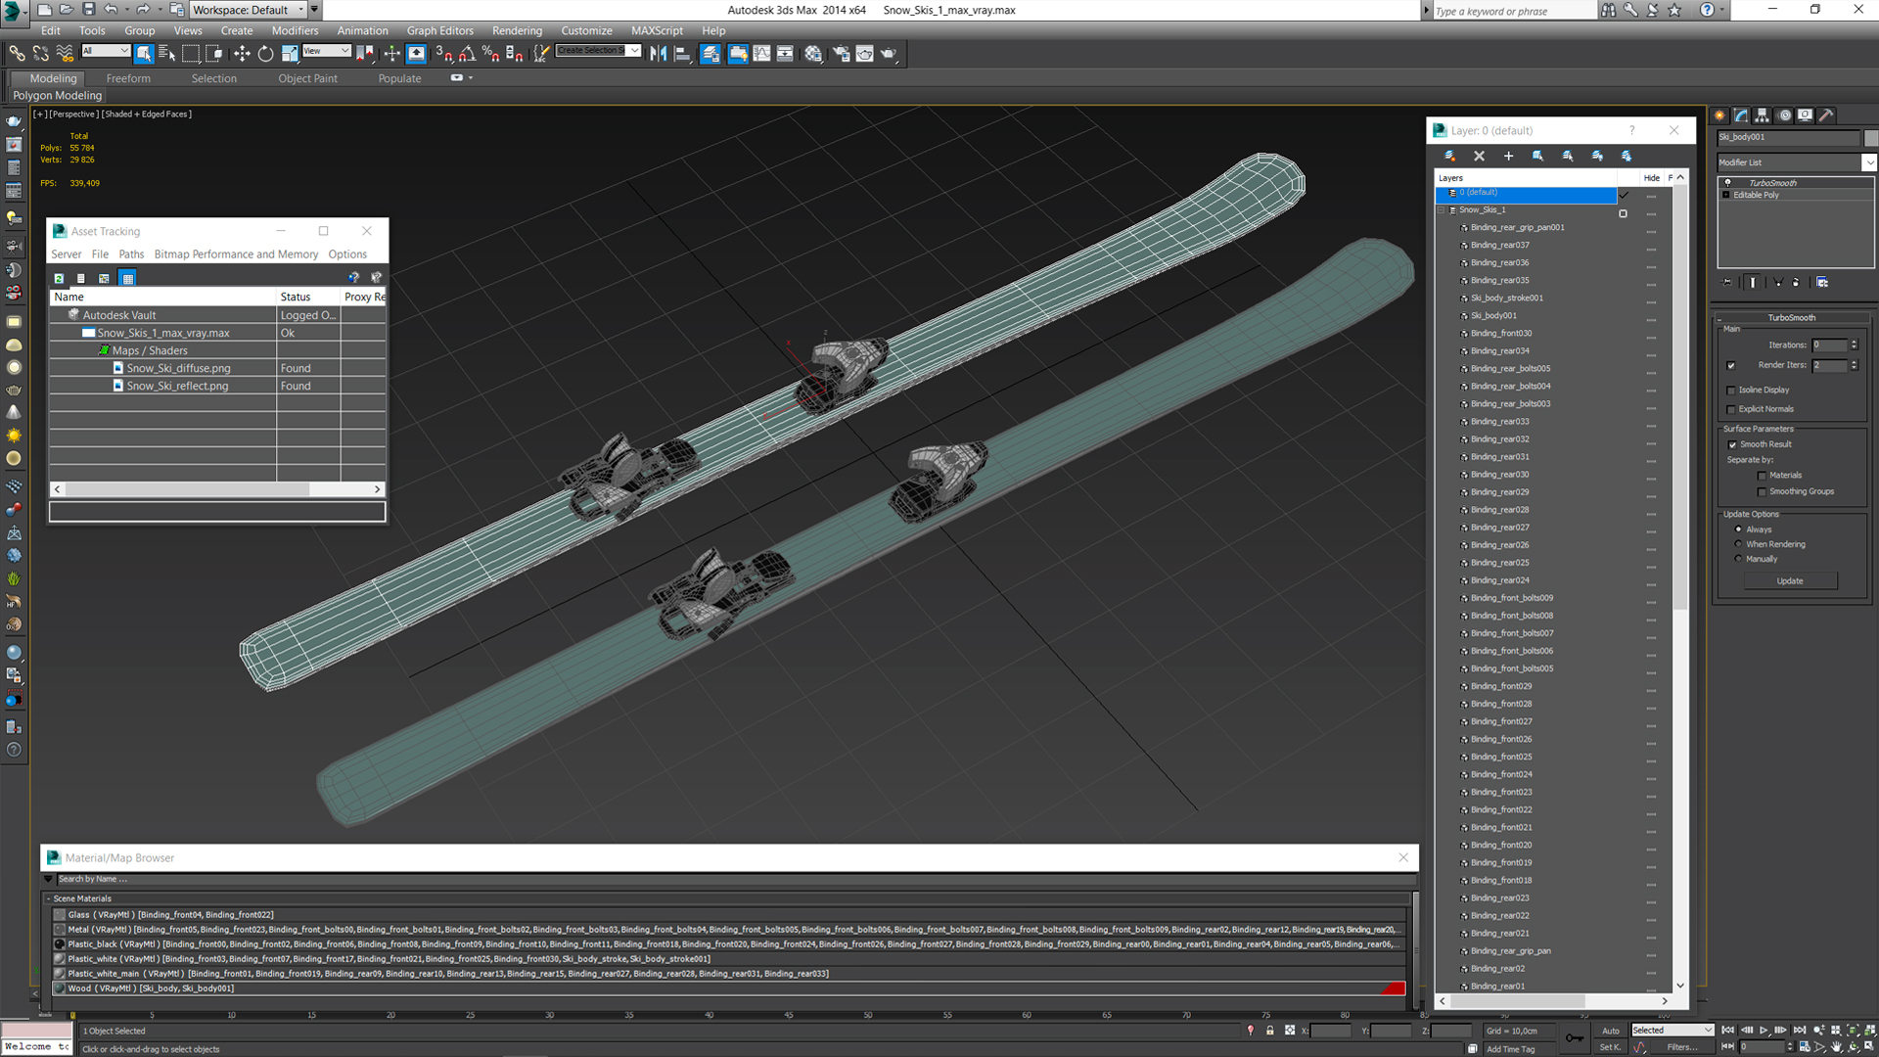Click the Ski_body001 object color swatch
Image resolution: width=1879 pixels, height=1057 pixels.
click(1870, 138)
